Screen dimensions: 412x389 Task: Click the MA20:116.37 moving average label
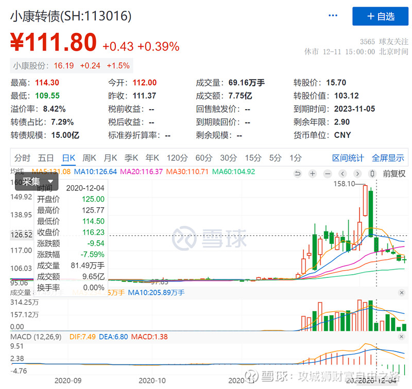141,172
